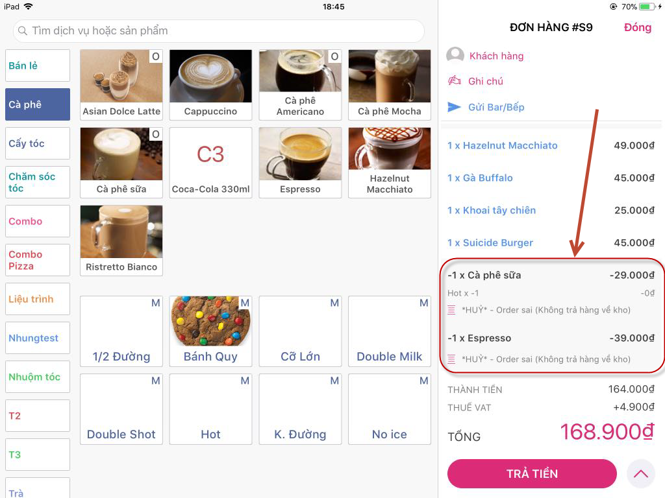
Task: Click the Ghi chú note icon
Action: (455, 80)
